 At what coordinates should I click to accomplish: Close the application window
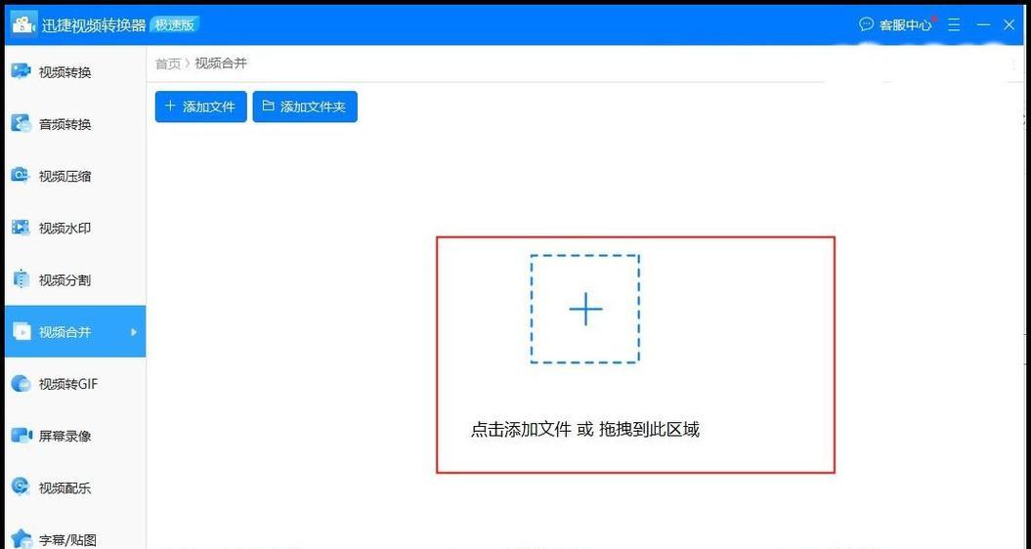coord(1010,24)
